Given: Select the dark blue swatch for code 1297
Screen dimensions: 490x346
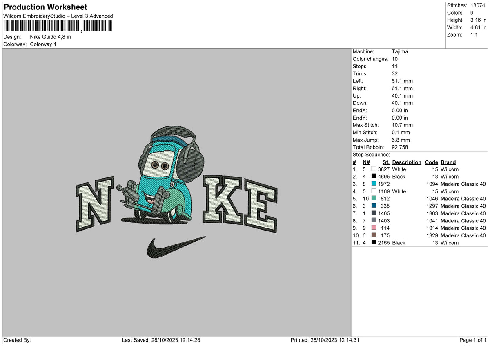Looking at the screenshot, I should pyautogui.click(x=374, y=206).
